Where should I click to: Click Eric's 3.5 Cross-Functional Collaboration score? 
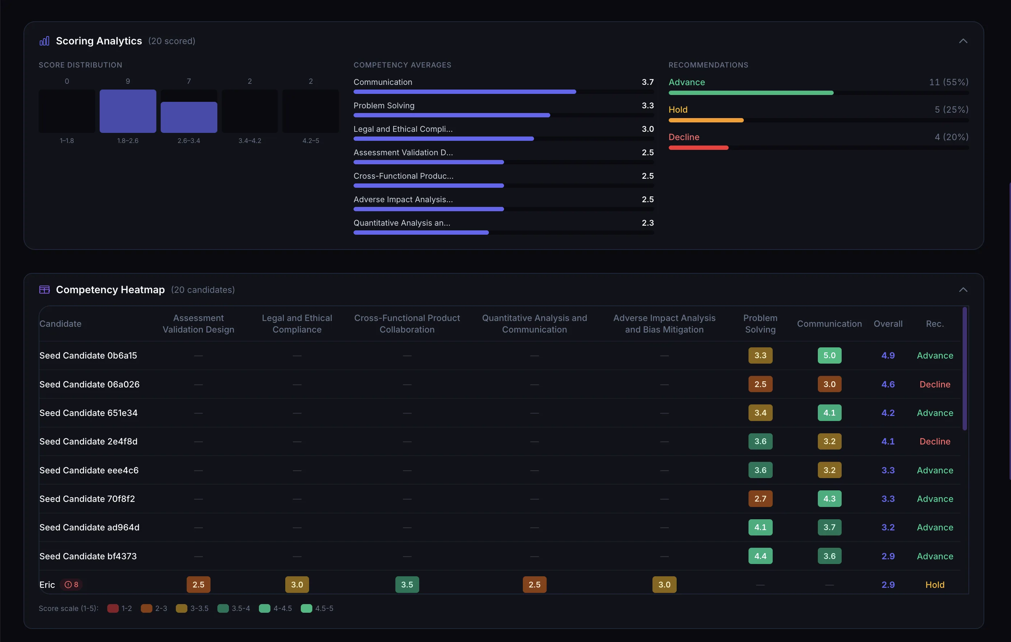click(x=407, y=585)
